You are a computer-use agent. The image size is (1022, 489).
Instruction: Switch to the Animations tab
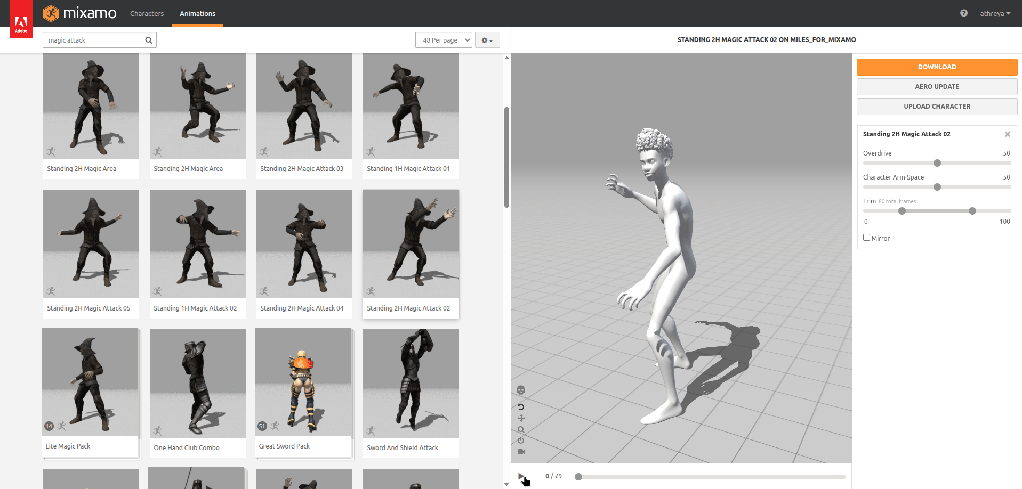coord(197,13)
